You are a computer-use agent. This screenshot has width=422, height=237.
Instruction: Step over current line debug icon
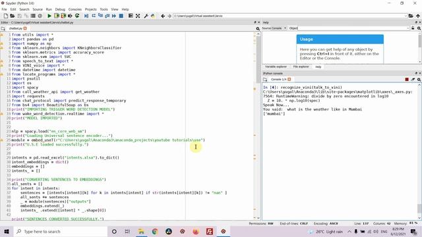pos(94,16)
